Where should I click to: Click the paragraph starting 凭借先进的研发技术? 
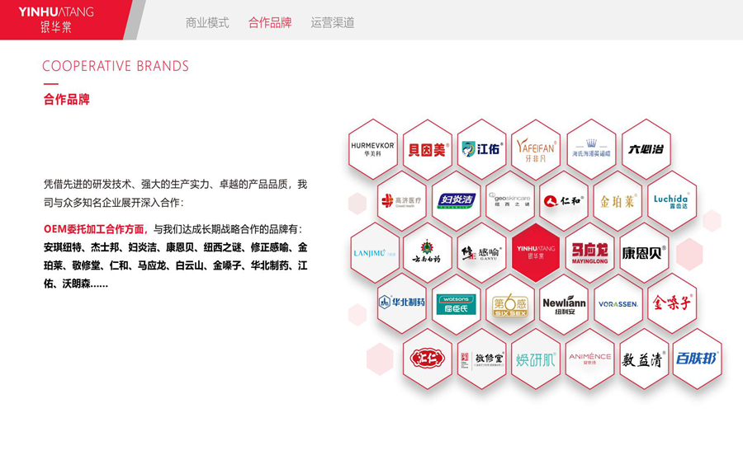pos(175,194)
